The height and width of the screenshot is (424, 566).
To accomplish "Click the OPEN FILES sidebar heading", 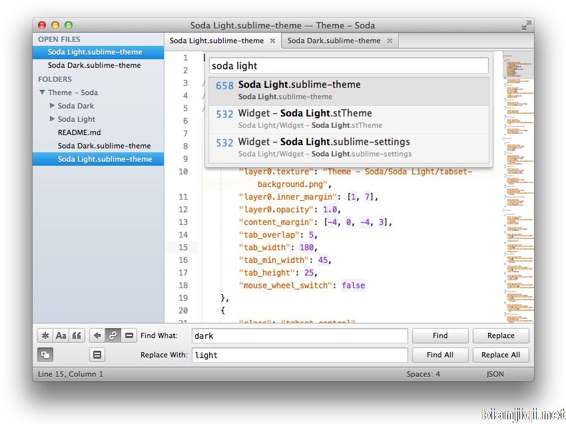I will coord(59,39).
